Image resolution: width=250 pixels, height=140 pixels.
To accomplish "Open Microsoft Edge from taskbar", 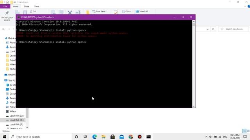I will (95, 136).
